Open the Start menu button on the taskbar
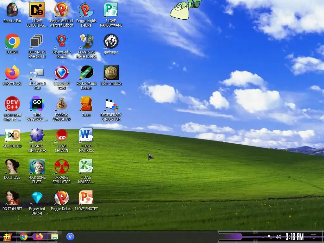This screenshot has width=324, height=243. pyautogui.click(x=7, y=237)
